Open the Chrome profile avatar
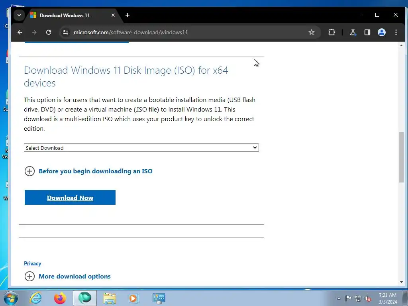The image size is (408, 306). click(x=382, y=32)
